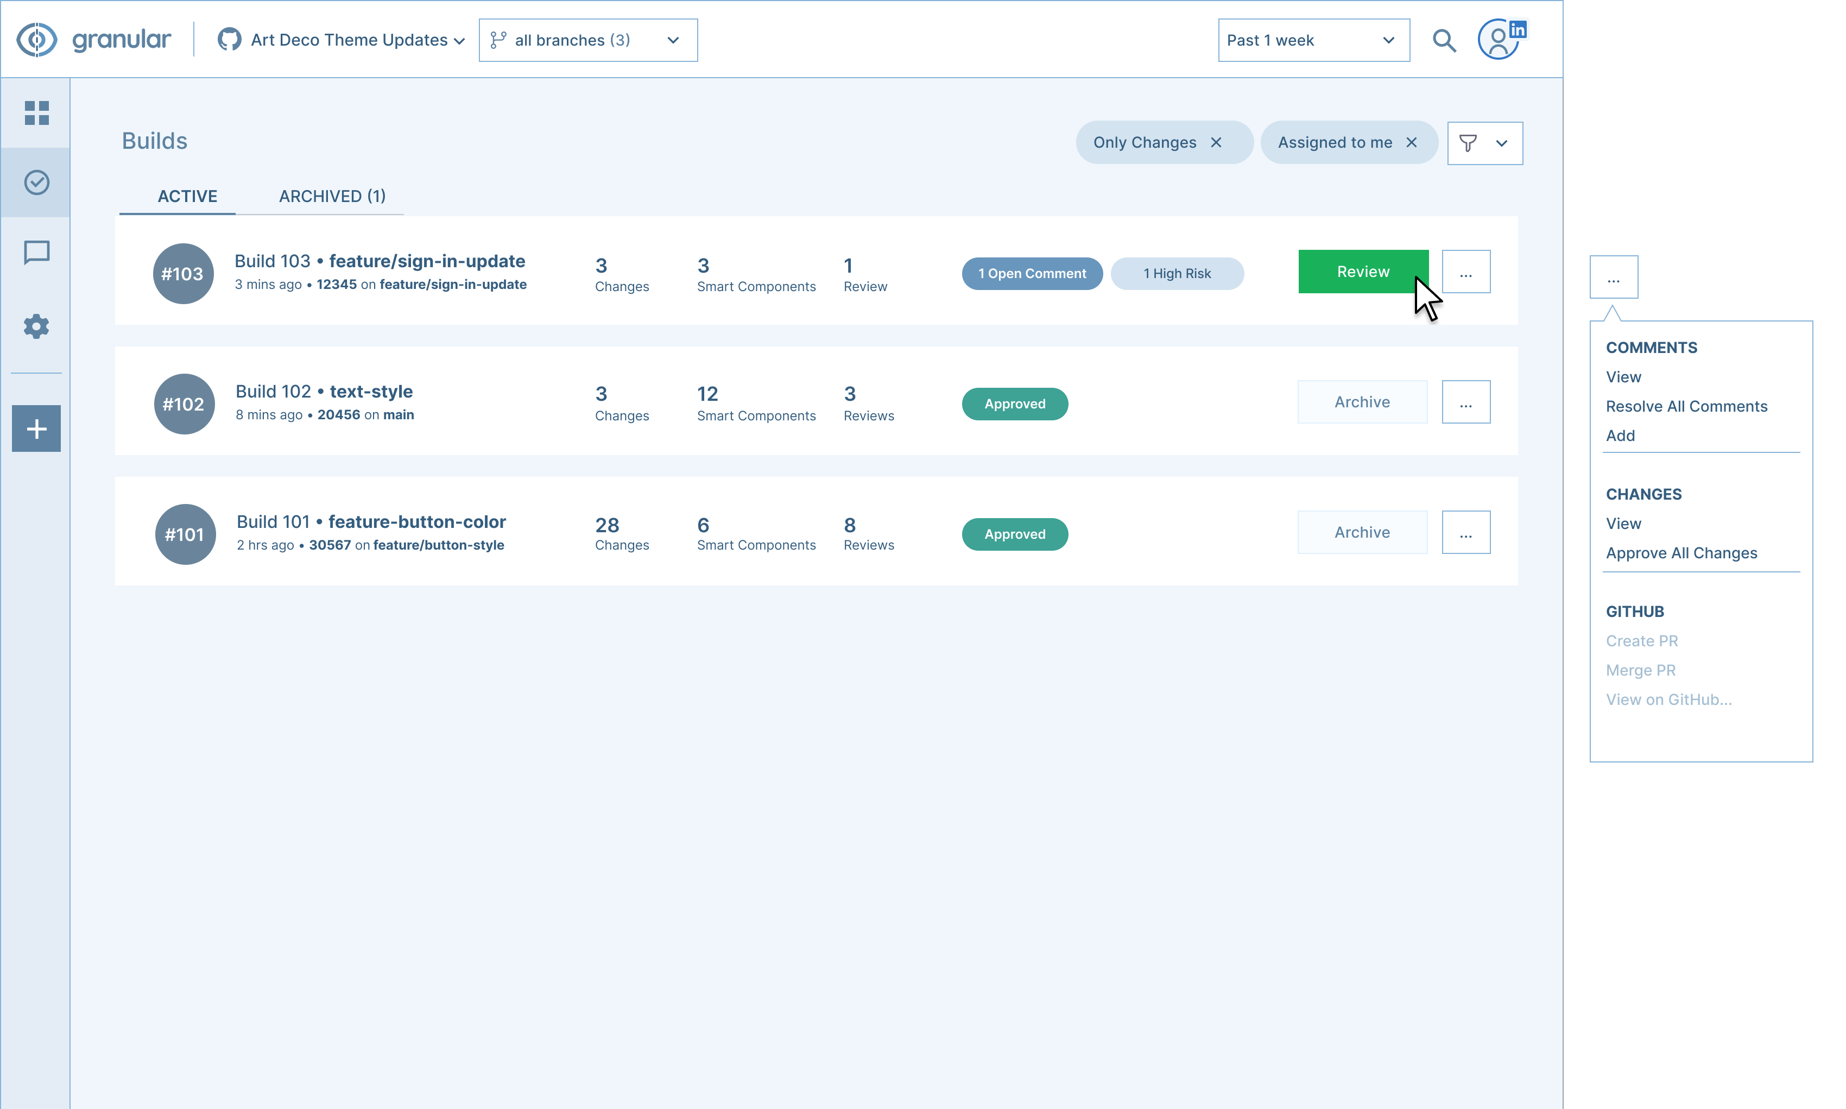Click the plus add button in sidebar
The image size is (1846, 1109).
pos(36,429)
